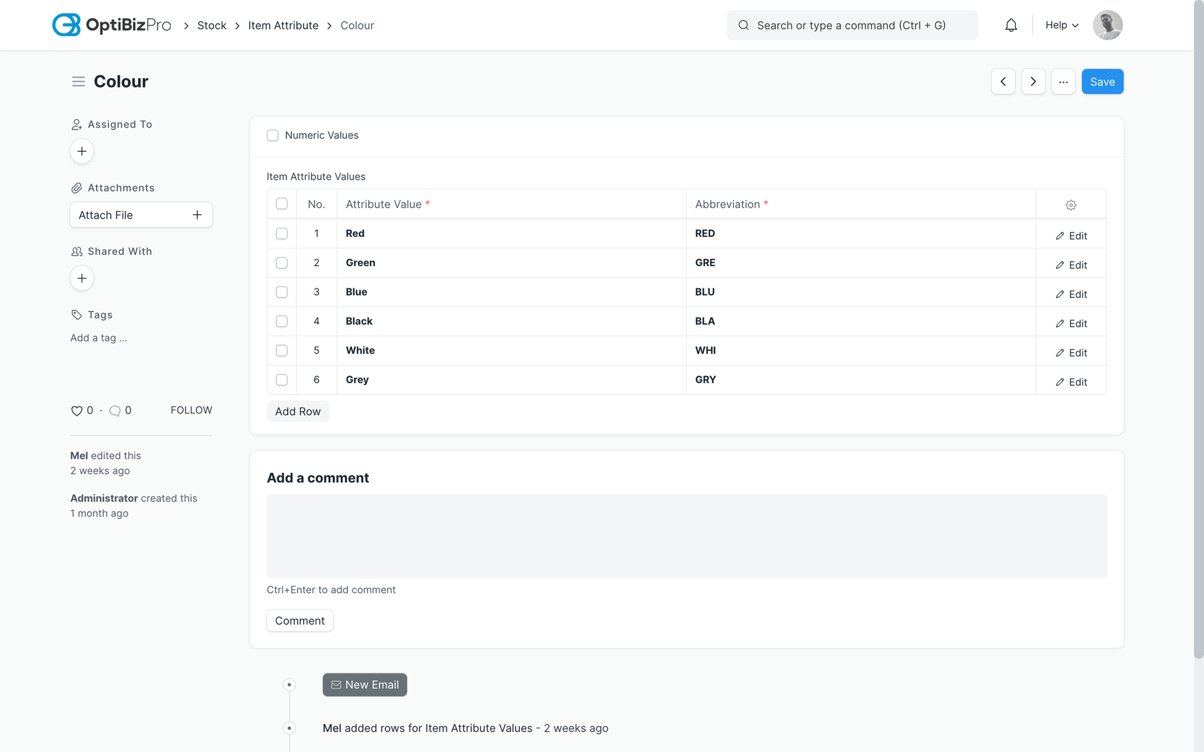
Task: Navigate to the next record with the forward chevron
Action: point(1033,81)
